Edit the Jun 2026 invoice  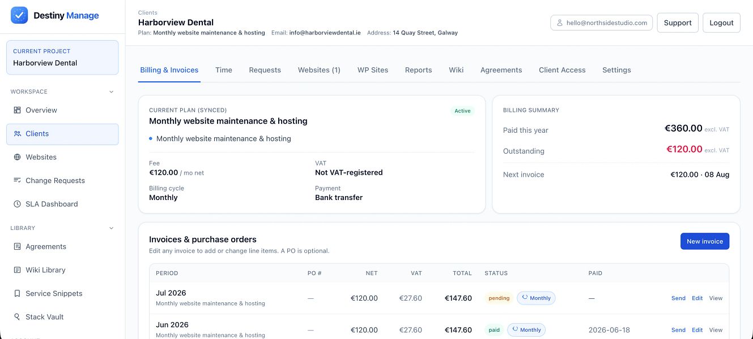click(x=697, y=330)
